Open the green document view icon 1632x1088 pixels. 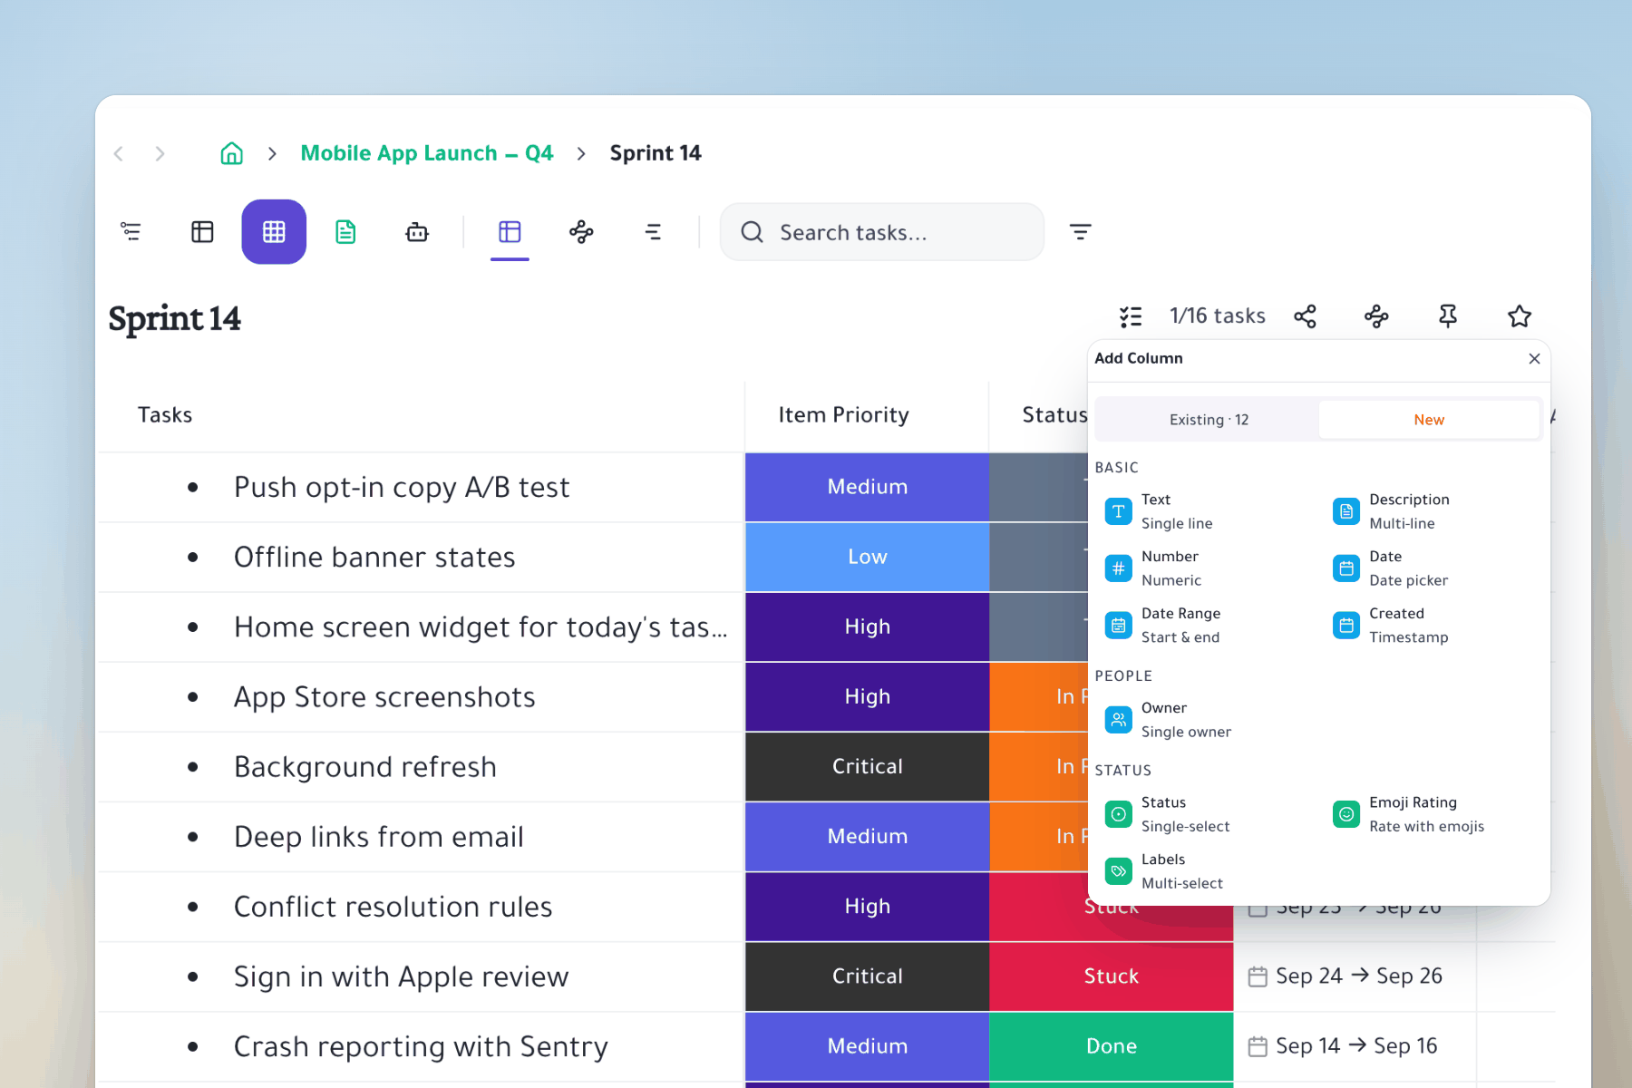(345, 232)
